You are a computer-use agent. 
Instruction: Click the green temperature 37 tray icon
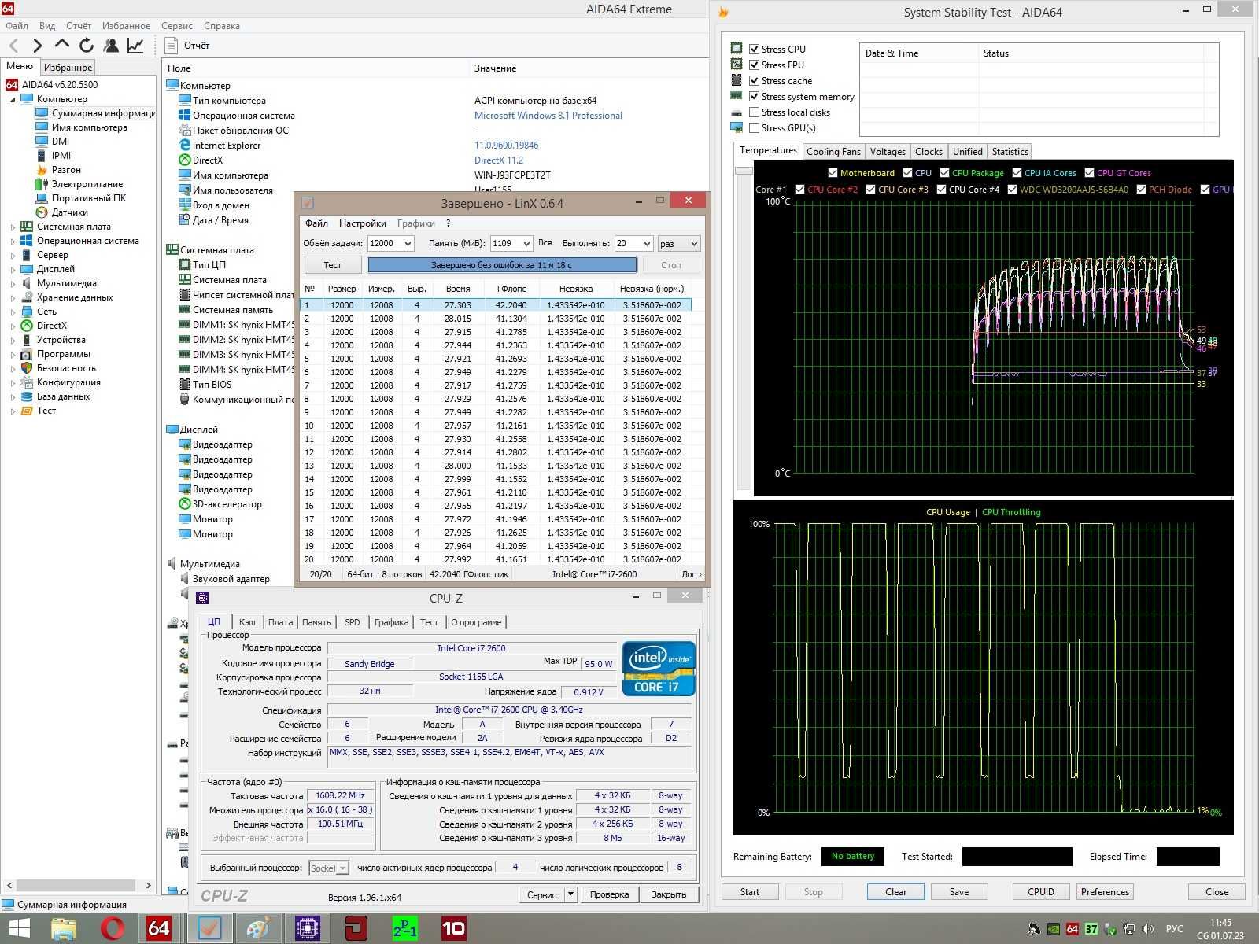[1091, 929]
